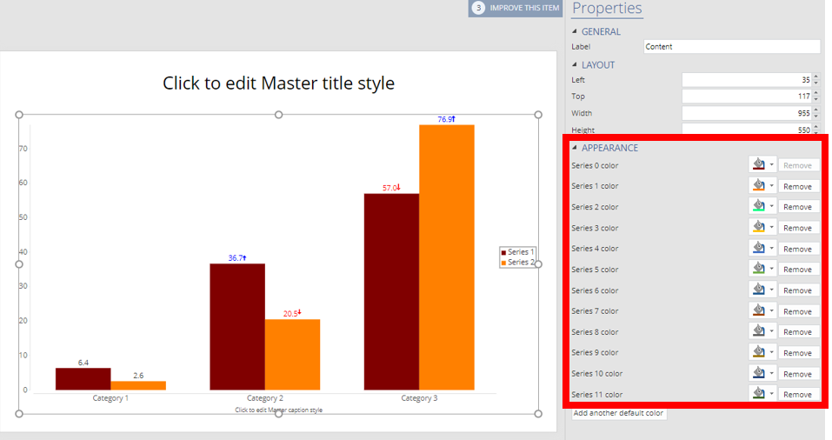Increase the Left value with the up stepper
This screenshot has width=832, height=440.
(x=815, y=77)
